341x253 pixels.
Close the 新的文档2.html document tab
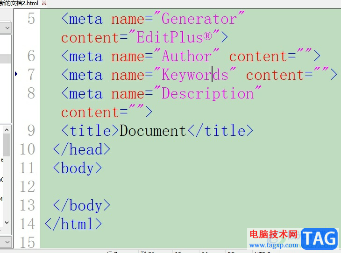pos(44,3)
